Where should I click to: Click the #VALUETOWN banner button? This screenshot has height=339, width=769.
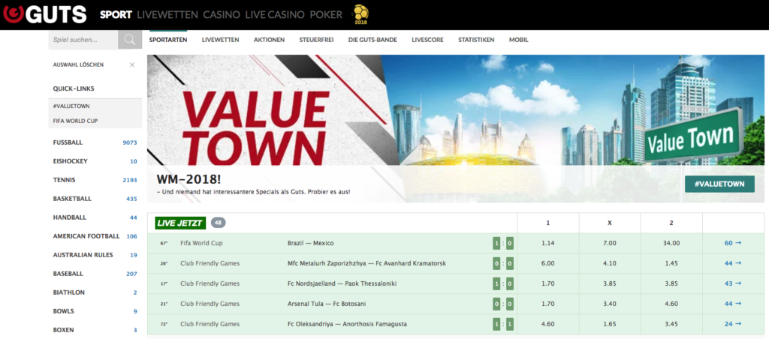click(x=719, y=184)
